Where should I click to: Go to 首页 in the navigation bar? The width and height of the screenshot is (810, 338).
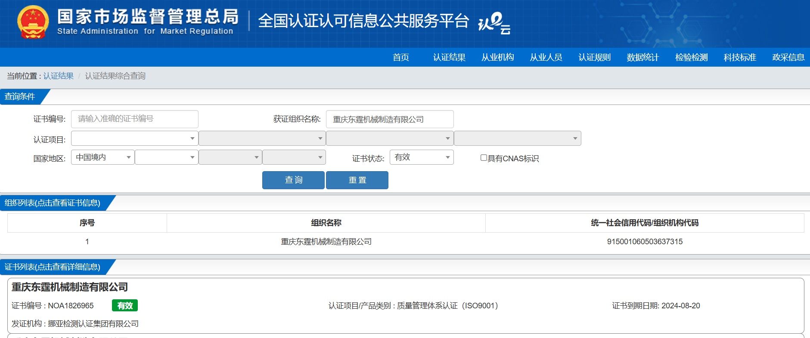[x=401, y=57]
